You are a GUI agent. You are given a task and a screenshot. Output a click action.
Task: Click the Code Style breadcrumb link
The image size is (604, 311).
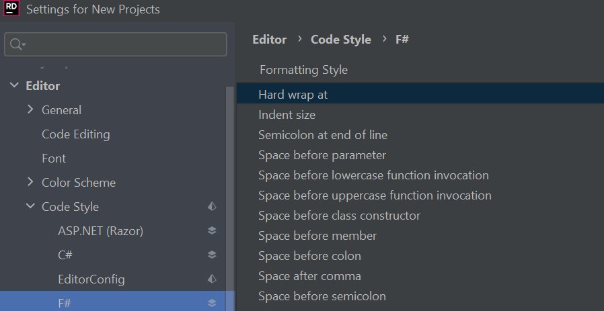[341, 39]
